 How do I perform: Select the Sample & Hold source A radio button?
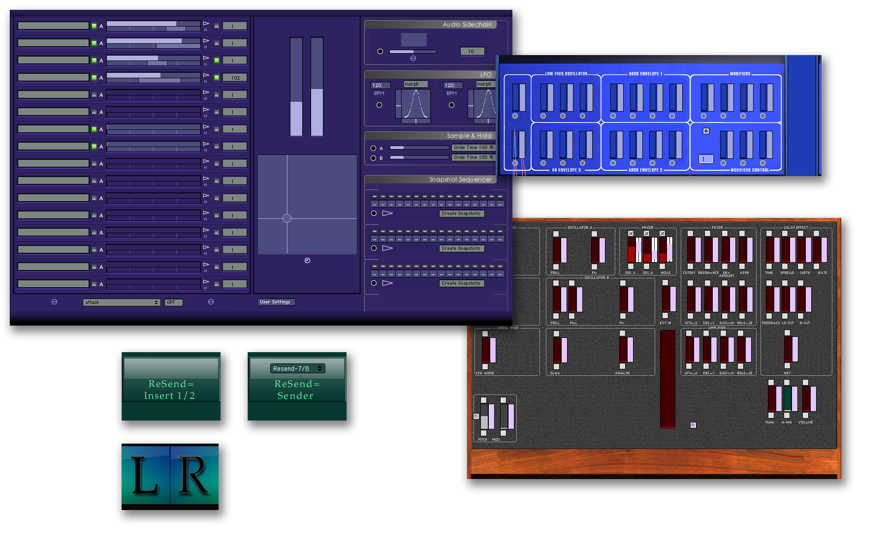coord(373,147)
